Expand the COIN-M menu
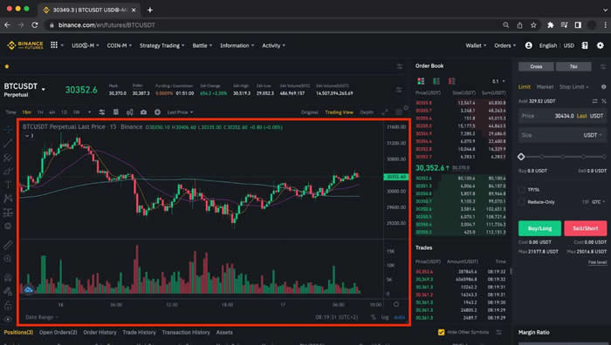The width and height of the screenshot is (611, 345). pyautogui.click(x=120, y=45)
